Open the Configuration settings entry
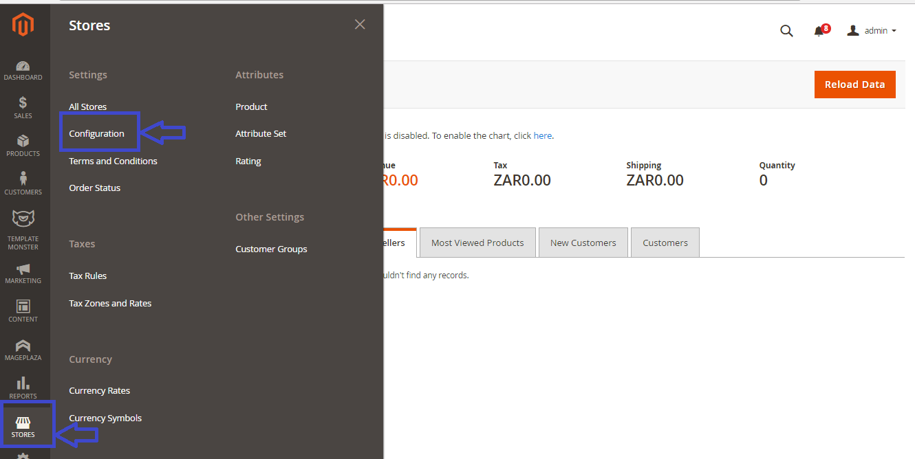The height and width of the screenshot is (459, 915). tap(95, 133)
